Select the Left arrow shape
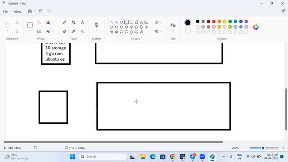The height and width of the screenshot is (162, 288). point(131,27)
